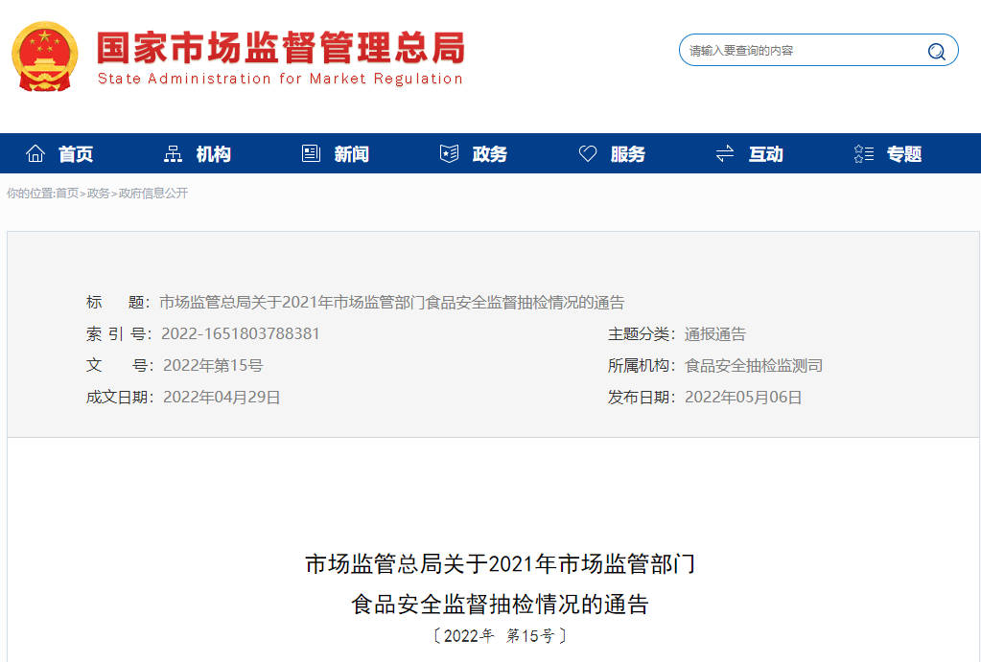
Task: Go to 政府信息公开 in the breadcrumb
Action: pos(153,194)
